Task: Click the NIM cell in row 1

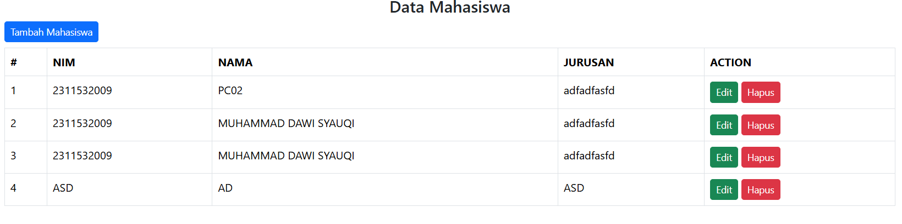Action: 82,91
